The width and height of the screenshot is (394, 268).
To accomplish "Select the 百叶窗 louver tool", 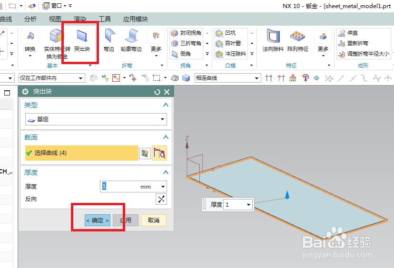I will [228, 43].
